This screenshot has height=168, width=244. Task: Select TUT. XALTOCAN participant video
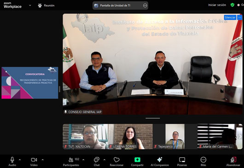click(85, 136)
